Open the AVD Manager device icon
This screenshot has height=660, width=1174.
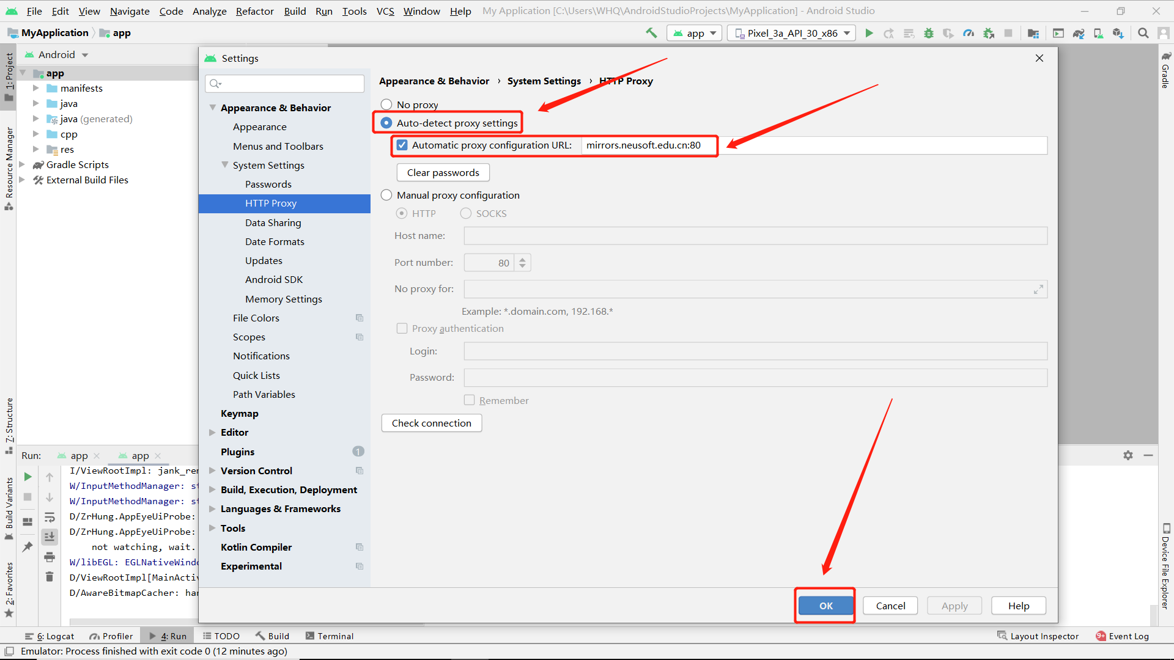tap(1098, 33)
